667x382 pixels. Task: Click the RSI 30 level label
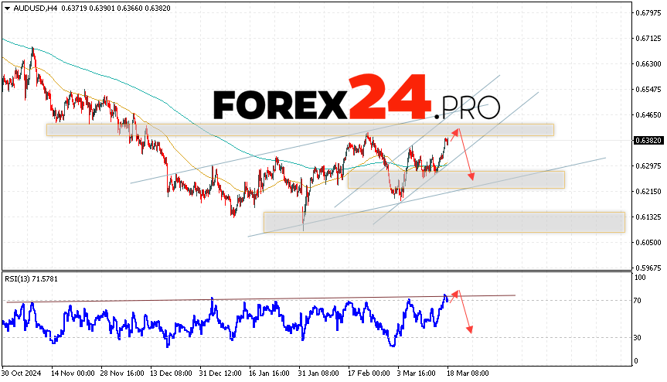tap(638, 337)
